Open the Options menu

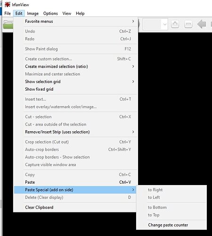coord(50,13)
